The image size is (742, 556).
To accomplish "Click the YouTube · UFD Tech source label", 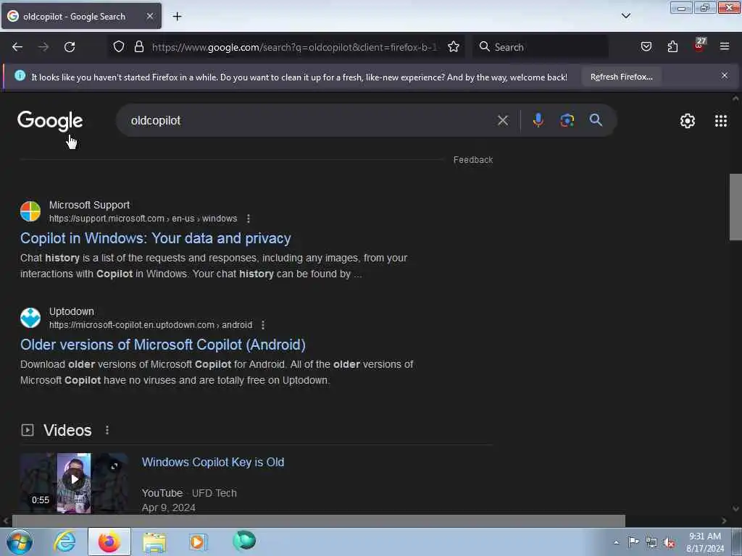I will coord(189,492).
